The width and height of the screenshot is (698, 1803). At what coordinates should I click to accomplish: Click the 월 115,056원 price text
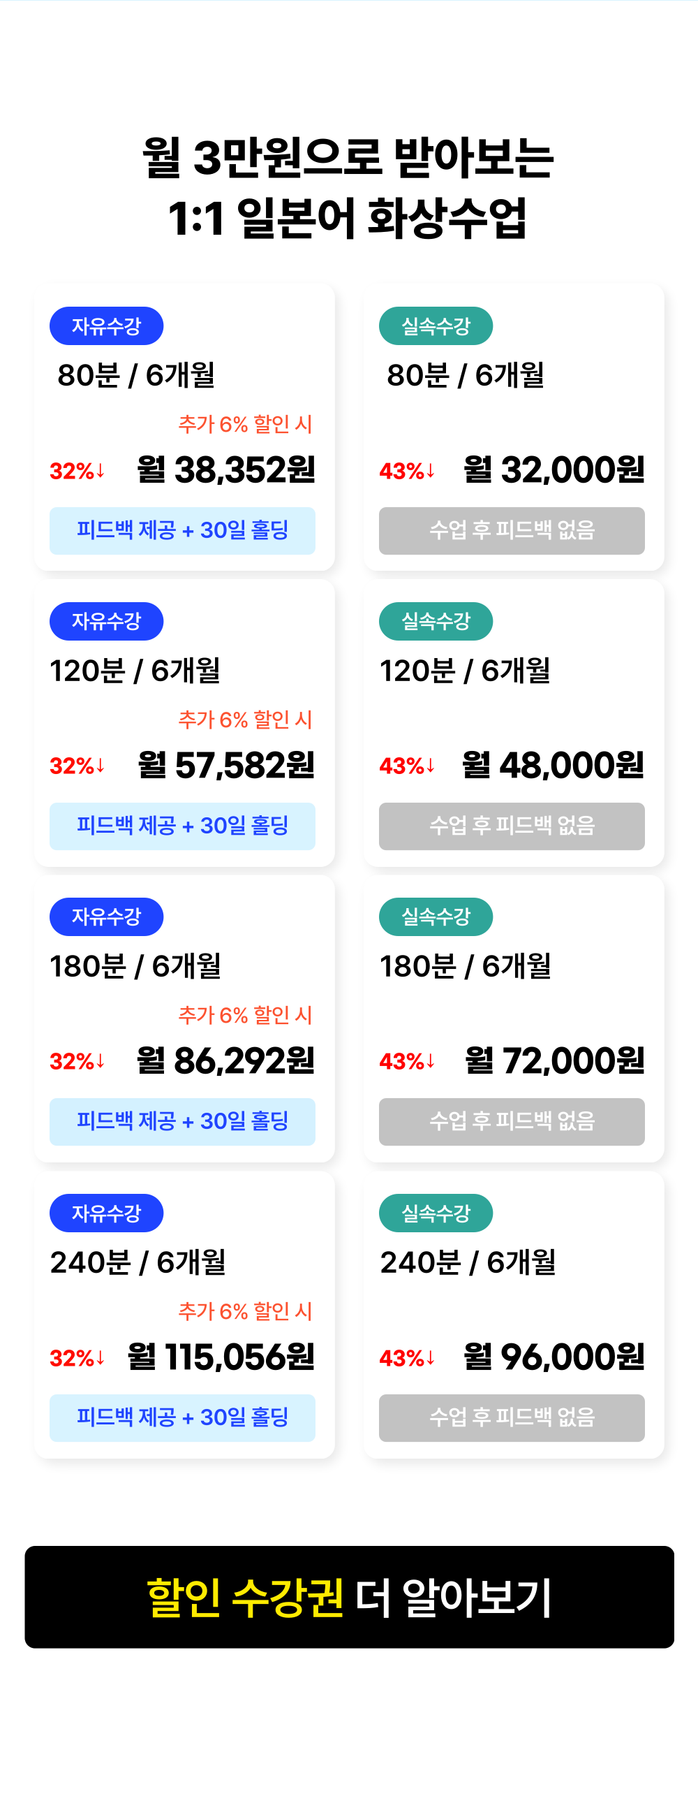(221, 1357)
